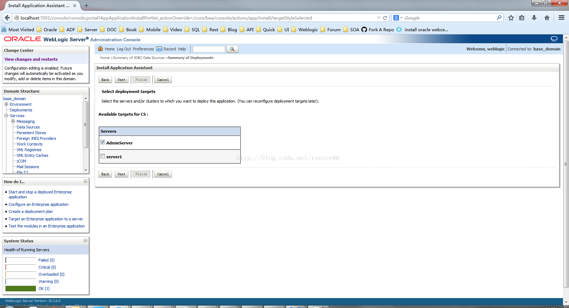Open the Oracle bookmark folder

[47, 29]
